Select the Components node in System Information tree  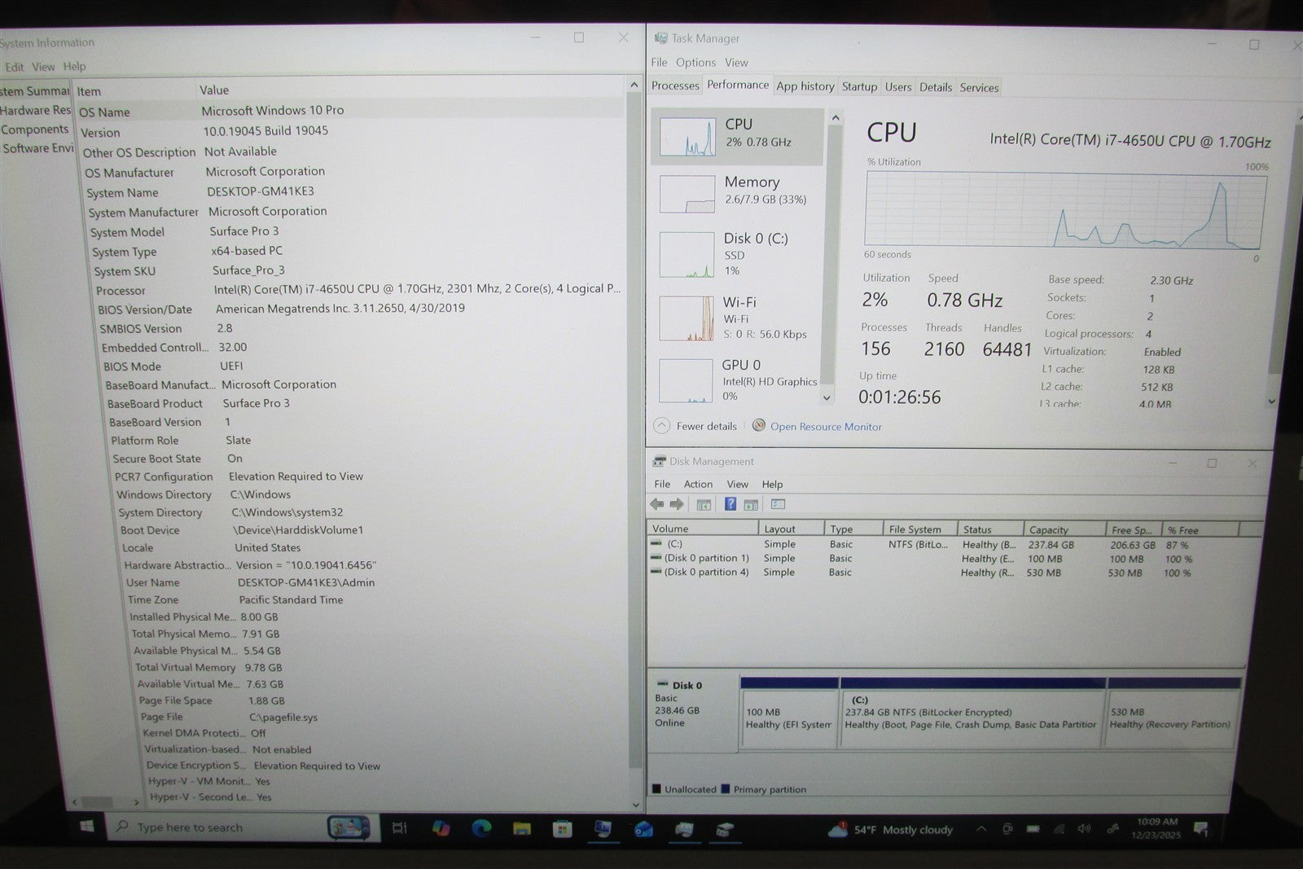coord(35,129)
